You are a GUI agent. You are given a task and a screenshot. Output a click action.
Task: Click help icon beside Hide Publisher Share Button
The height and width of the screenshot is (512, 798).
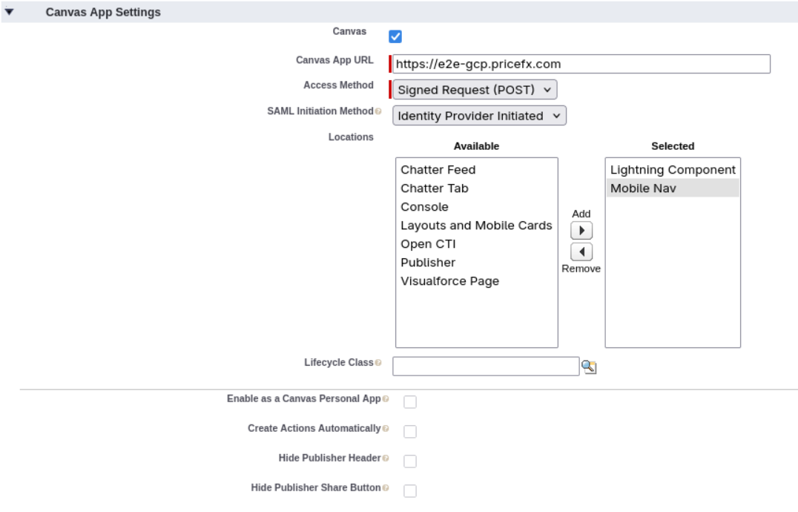tap(385, 488)
